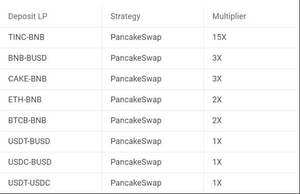This screenshot has width=300, height=194.
Task: Click the Multiplier column header
Action: point(229,16)
